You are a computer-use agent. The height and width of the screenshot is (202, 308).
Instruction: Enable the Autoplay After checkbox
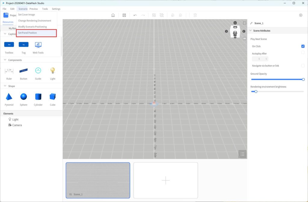(303, 52)
